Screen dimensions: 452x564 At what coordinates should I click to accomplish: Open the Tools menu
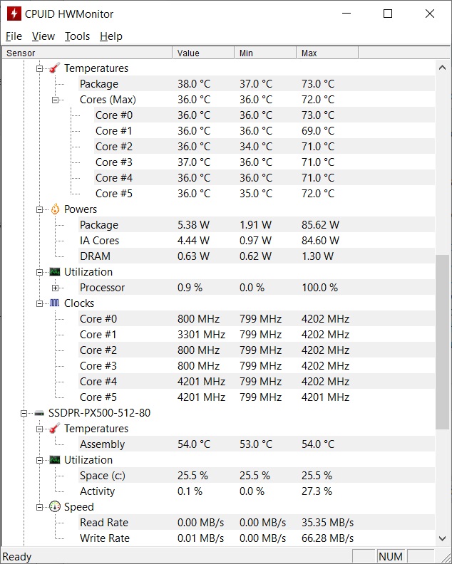point(77,36)
